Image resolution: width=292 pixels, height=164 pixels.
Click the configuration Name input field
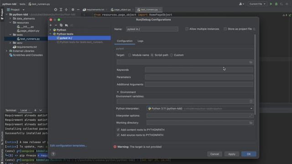152,29
